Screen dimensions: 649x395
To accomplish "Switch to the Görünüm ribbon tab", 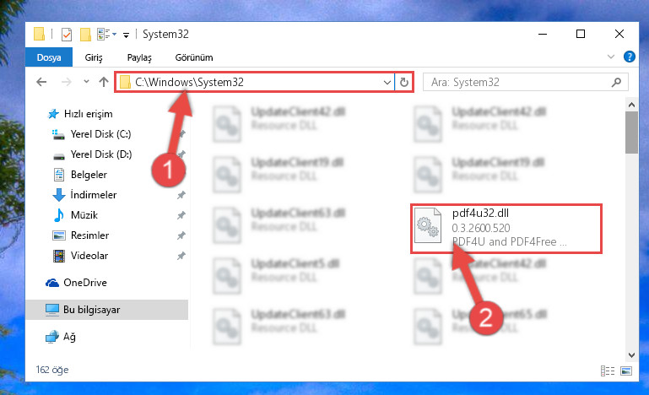I will click(x=194, y=57).
